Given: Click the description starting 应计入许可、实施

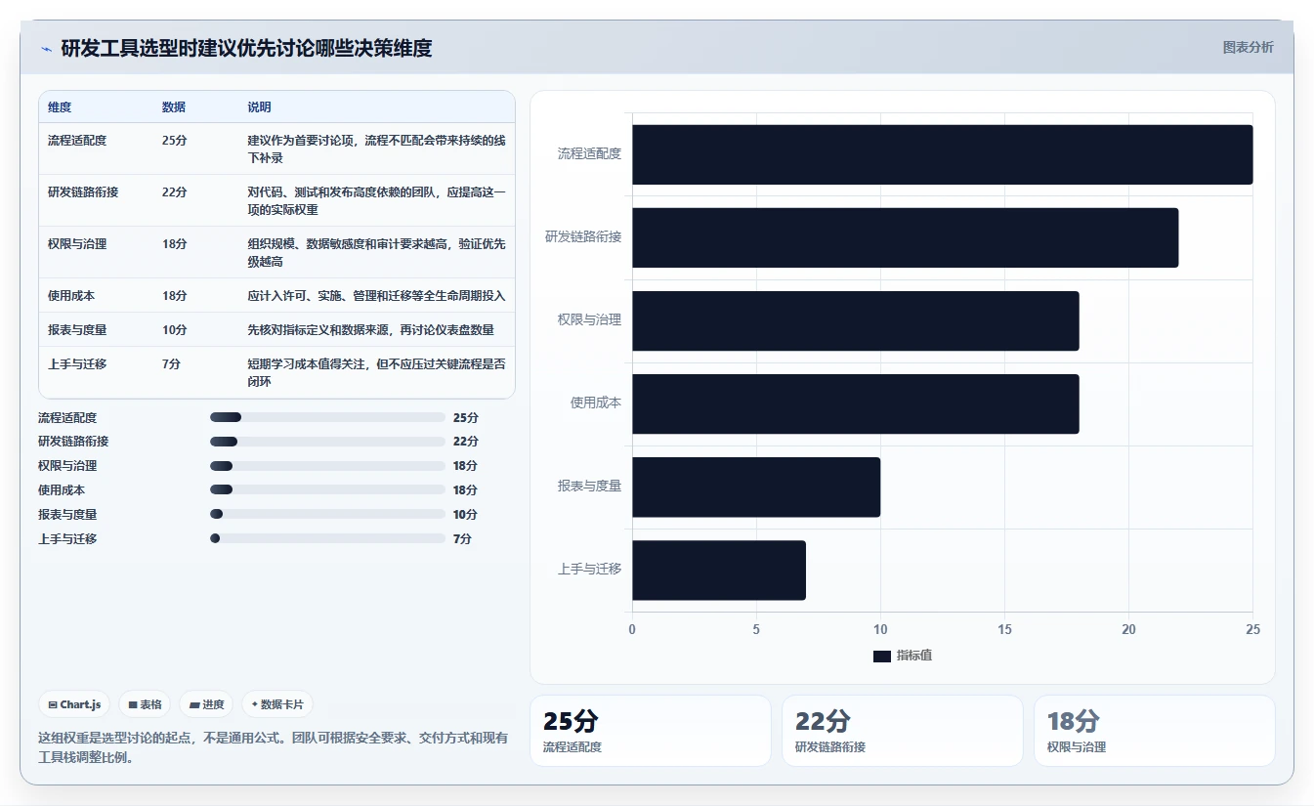Looking at the screenshot, I should pyautogui.click(x=376, y=296).
